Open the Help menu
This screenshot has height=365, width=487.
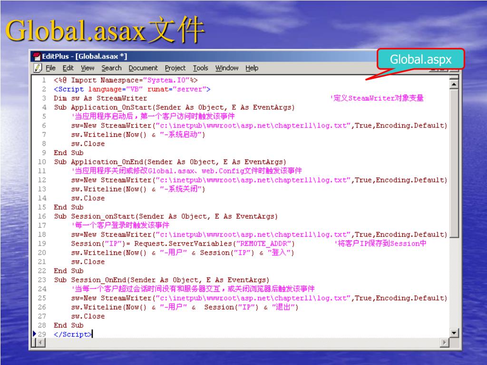click(x=252, y=68)
